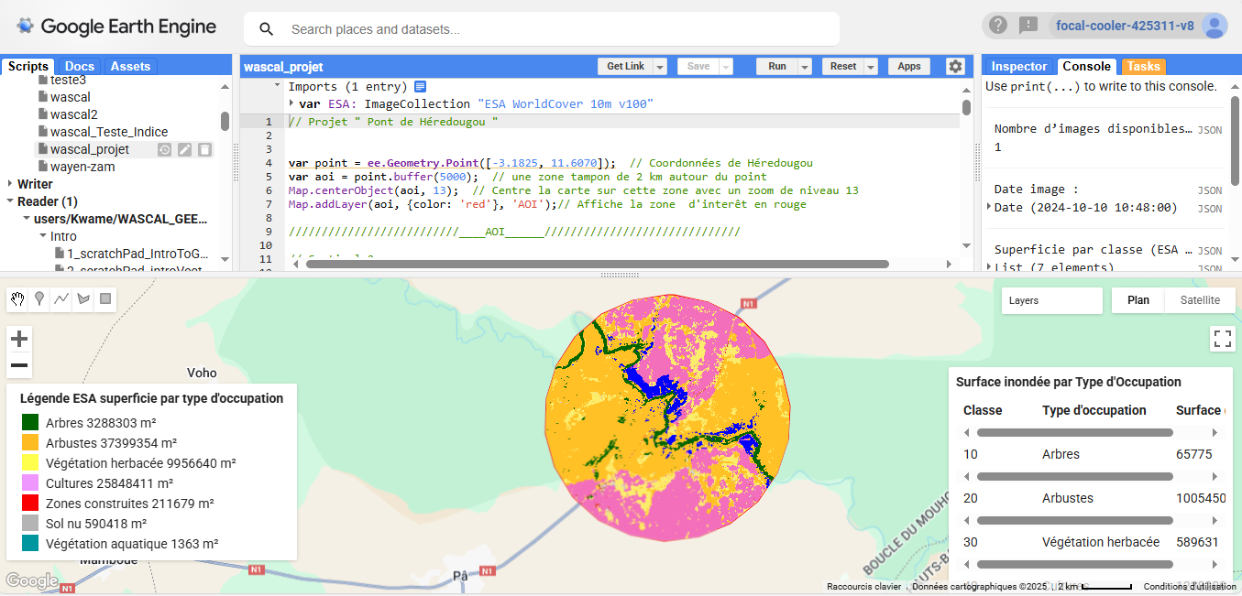
Task: Open the wayen-zam script
Action: [x=82, y=167]
